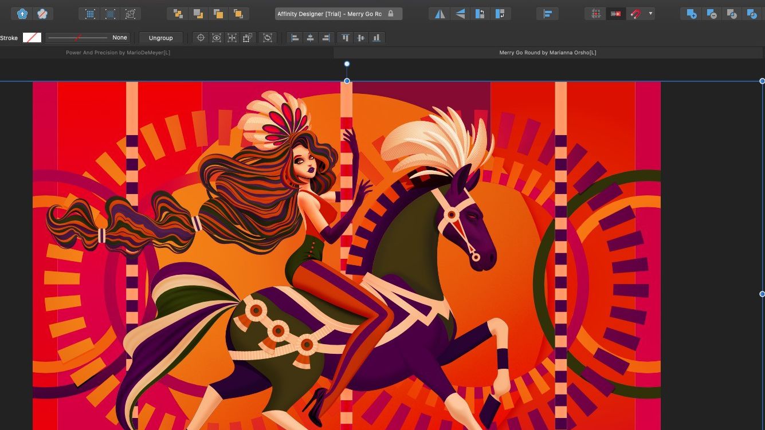This screenshot has height=430, width=765.
Task: Click Move to Back order icon
Action: click(x=178, y=14)
